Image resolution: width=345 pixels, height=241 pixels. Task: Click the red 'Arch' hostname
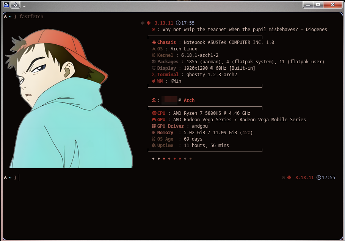[x=189, y=100]
